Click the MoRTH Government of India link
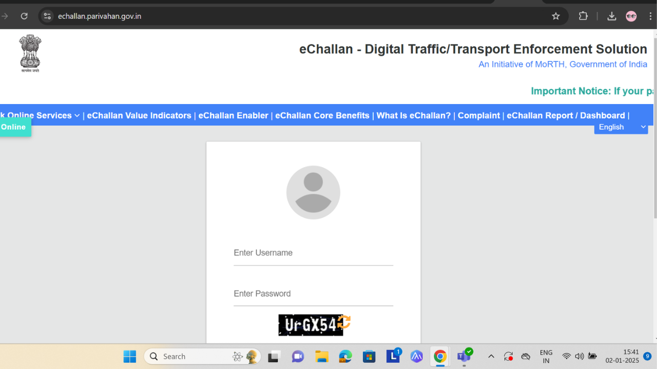This screenshot has width=657, height=369. coord(563,64)
